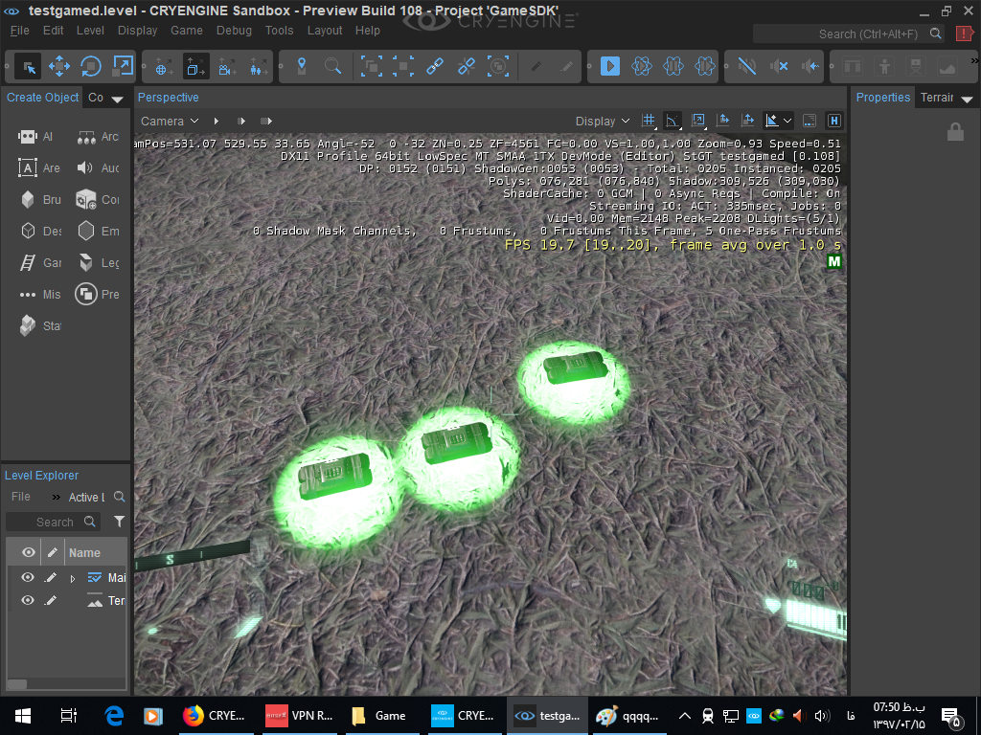Pause physics simulation atom icon
Viewport: 981px width, 735px height.
pos(673,66)
